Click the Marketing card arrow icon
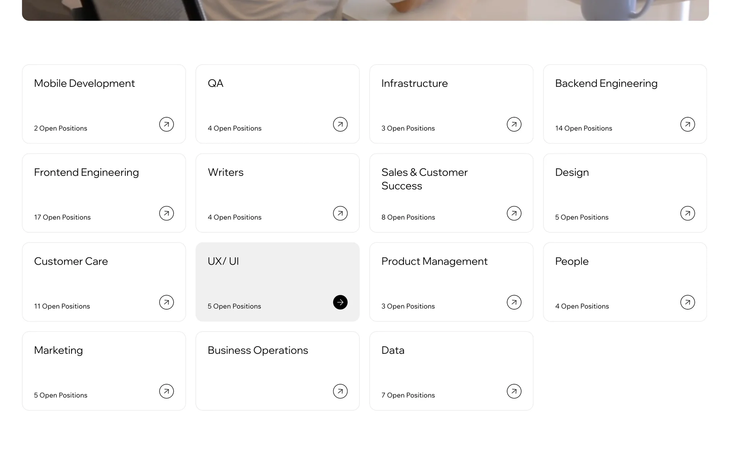 166,391
